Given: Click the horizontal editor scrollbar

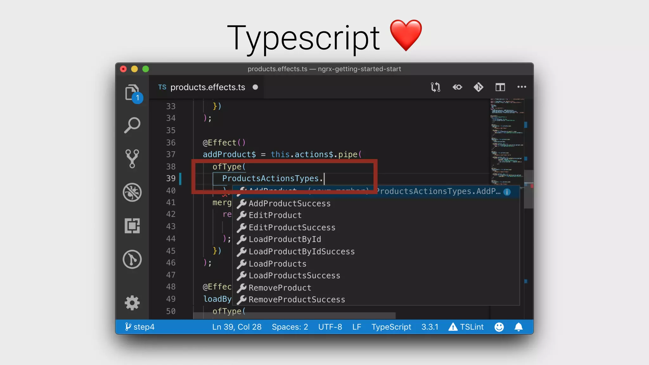Looking at the screenshot, I should (x=294, y=316).
